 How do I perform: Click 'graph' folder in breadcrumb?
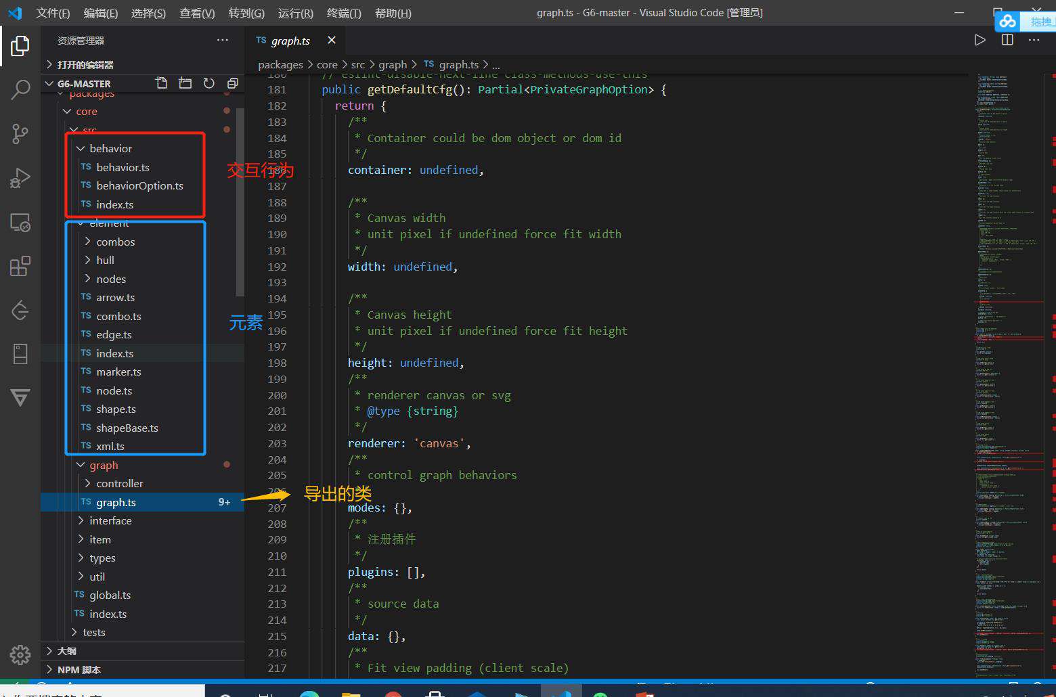(393, 64)
